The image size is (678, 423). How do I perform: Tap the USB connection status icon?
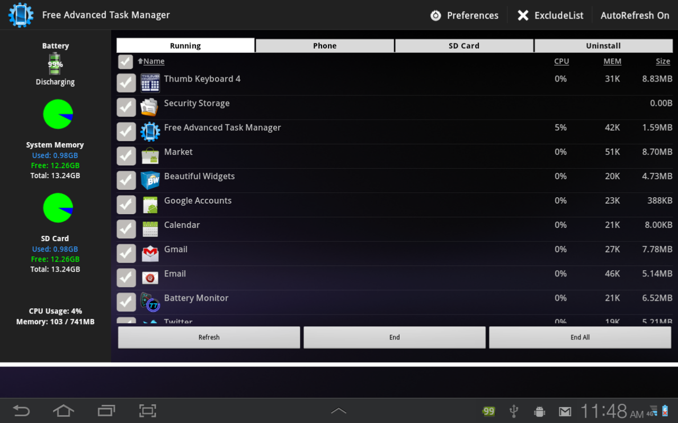513,411
